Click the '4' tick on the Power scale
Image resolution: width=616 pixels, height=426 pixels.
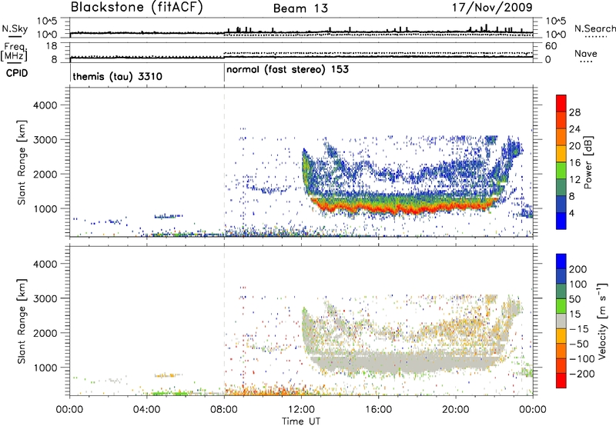point(572,213)
